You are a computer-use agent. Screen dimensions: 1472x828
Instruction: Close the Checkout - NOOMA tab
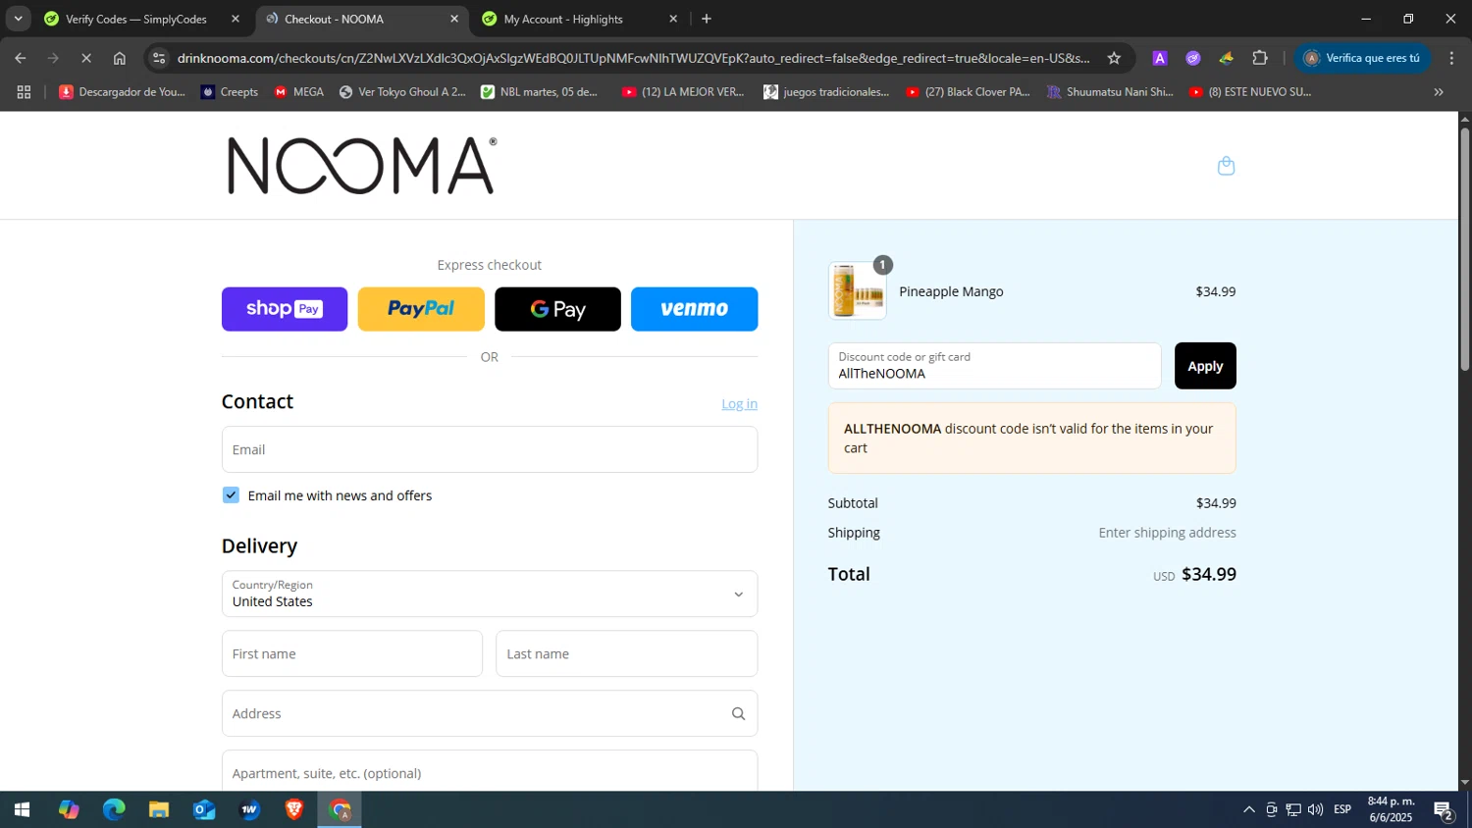(x=454, y=19)
